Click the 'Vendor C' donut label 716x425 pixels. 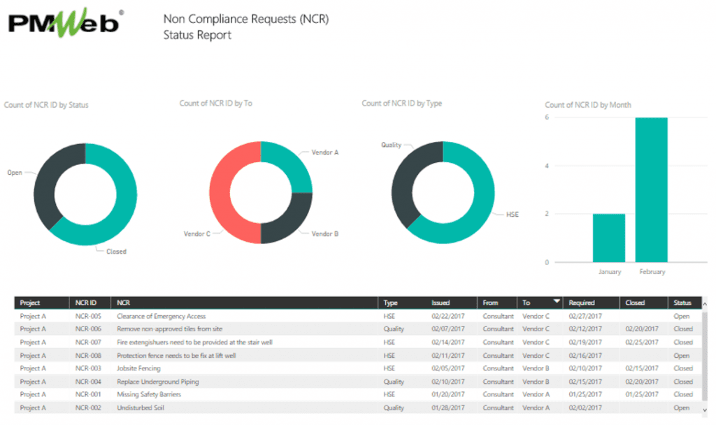point(197,233)
